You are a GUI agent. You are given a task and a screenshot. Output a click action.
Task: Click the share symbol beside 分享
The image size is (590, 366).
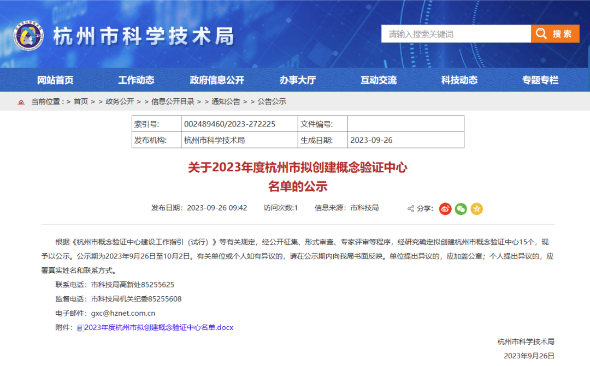[x=410, y=209]
